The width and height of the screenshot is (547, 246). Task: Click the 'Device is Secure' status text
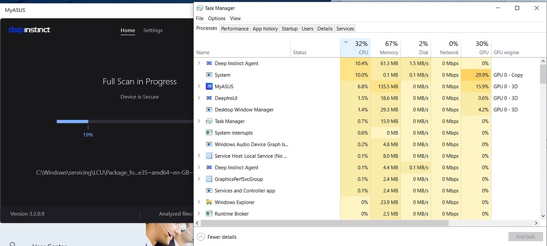coord(139,97)
